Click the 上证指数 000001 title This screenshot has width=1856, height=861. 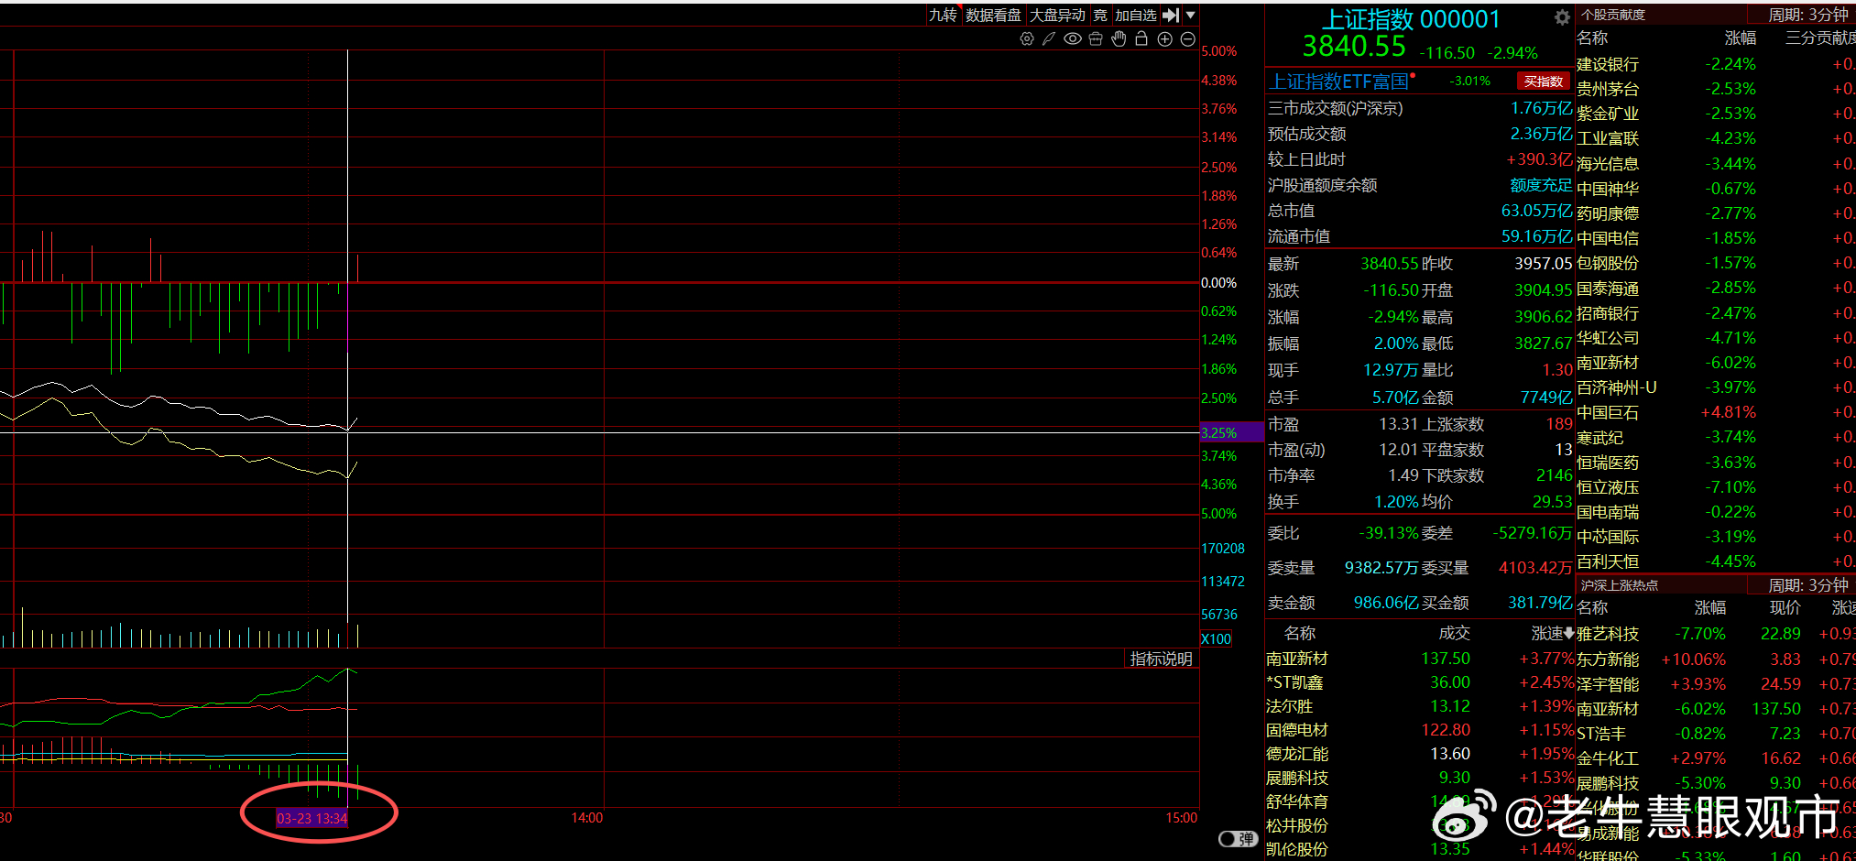(1412, 19)
